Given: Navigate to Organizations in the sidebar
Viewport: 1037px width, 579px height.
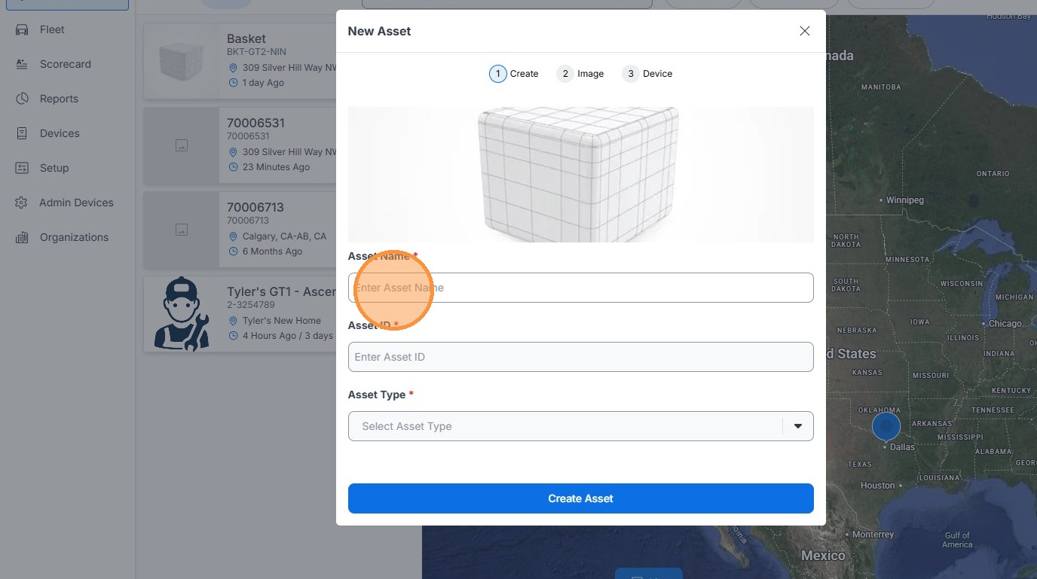Looking at the screenshot, I should (74, 237).
